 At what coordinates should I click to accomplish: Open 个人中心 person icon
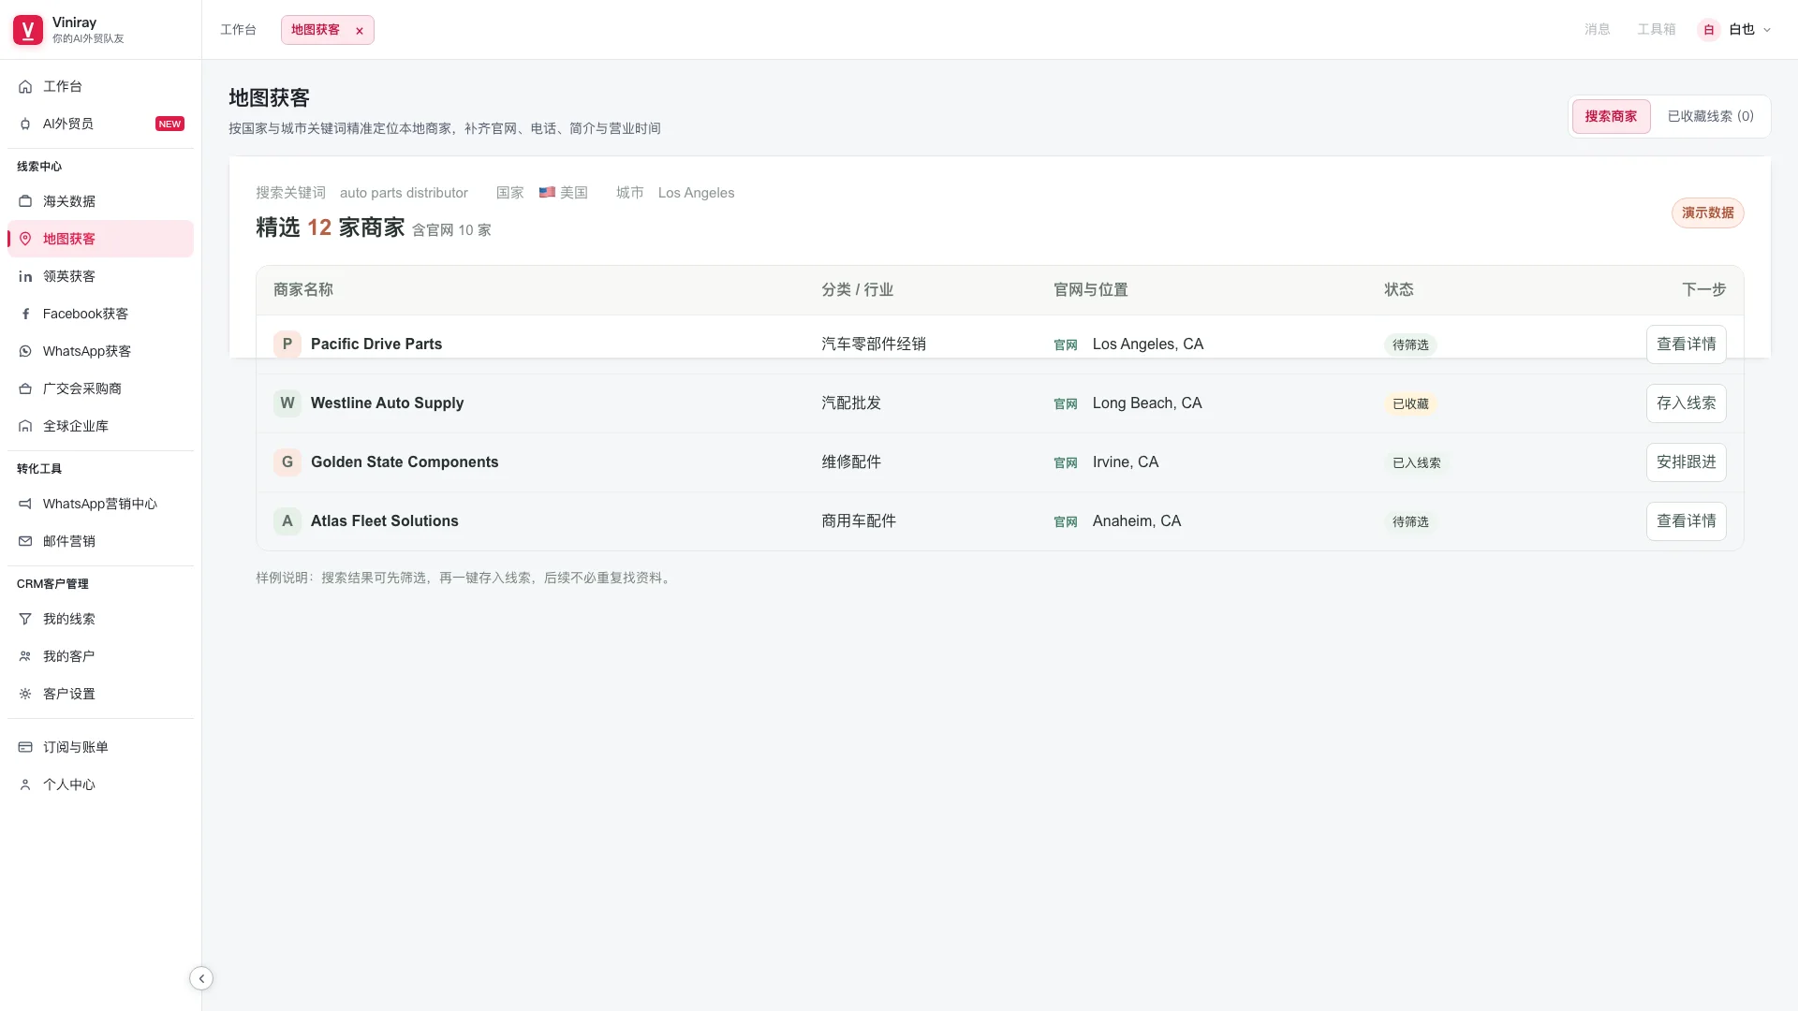[x=25, y=784]
